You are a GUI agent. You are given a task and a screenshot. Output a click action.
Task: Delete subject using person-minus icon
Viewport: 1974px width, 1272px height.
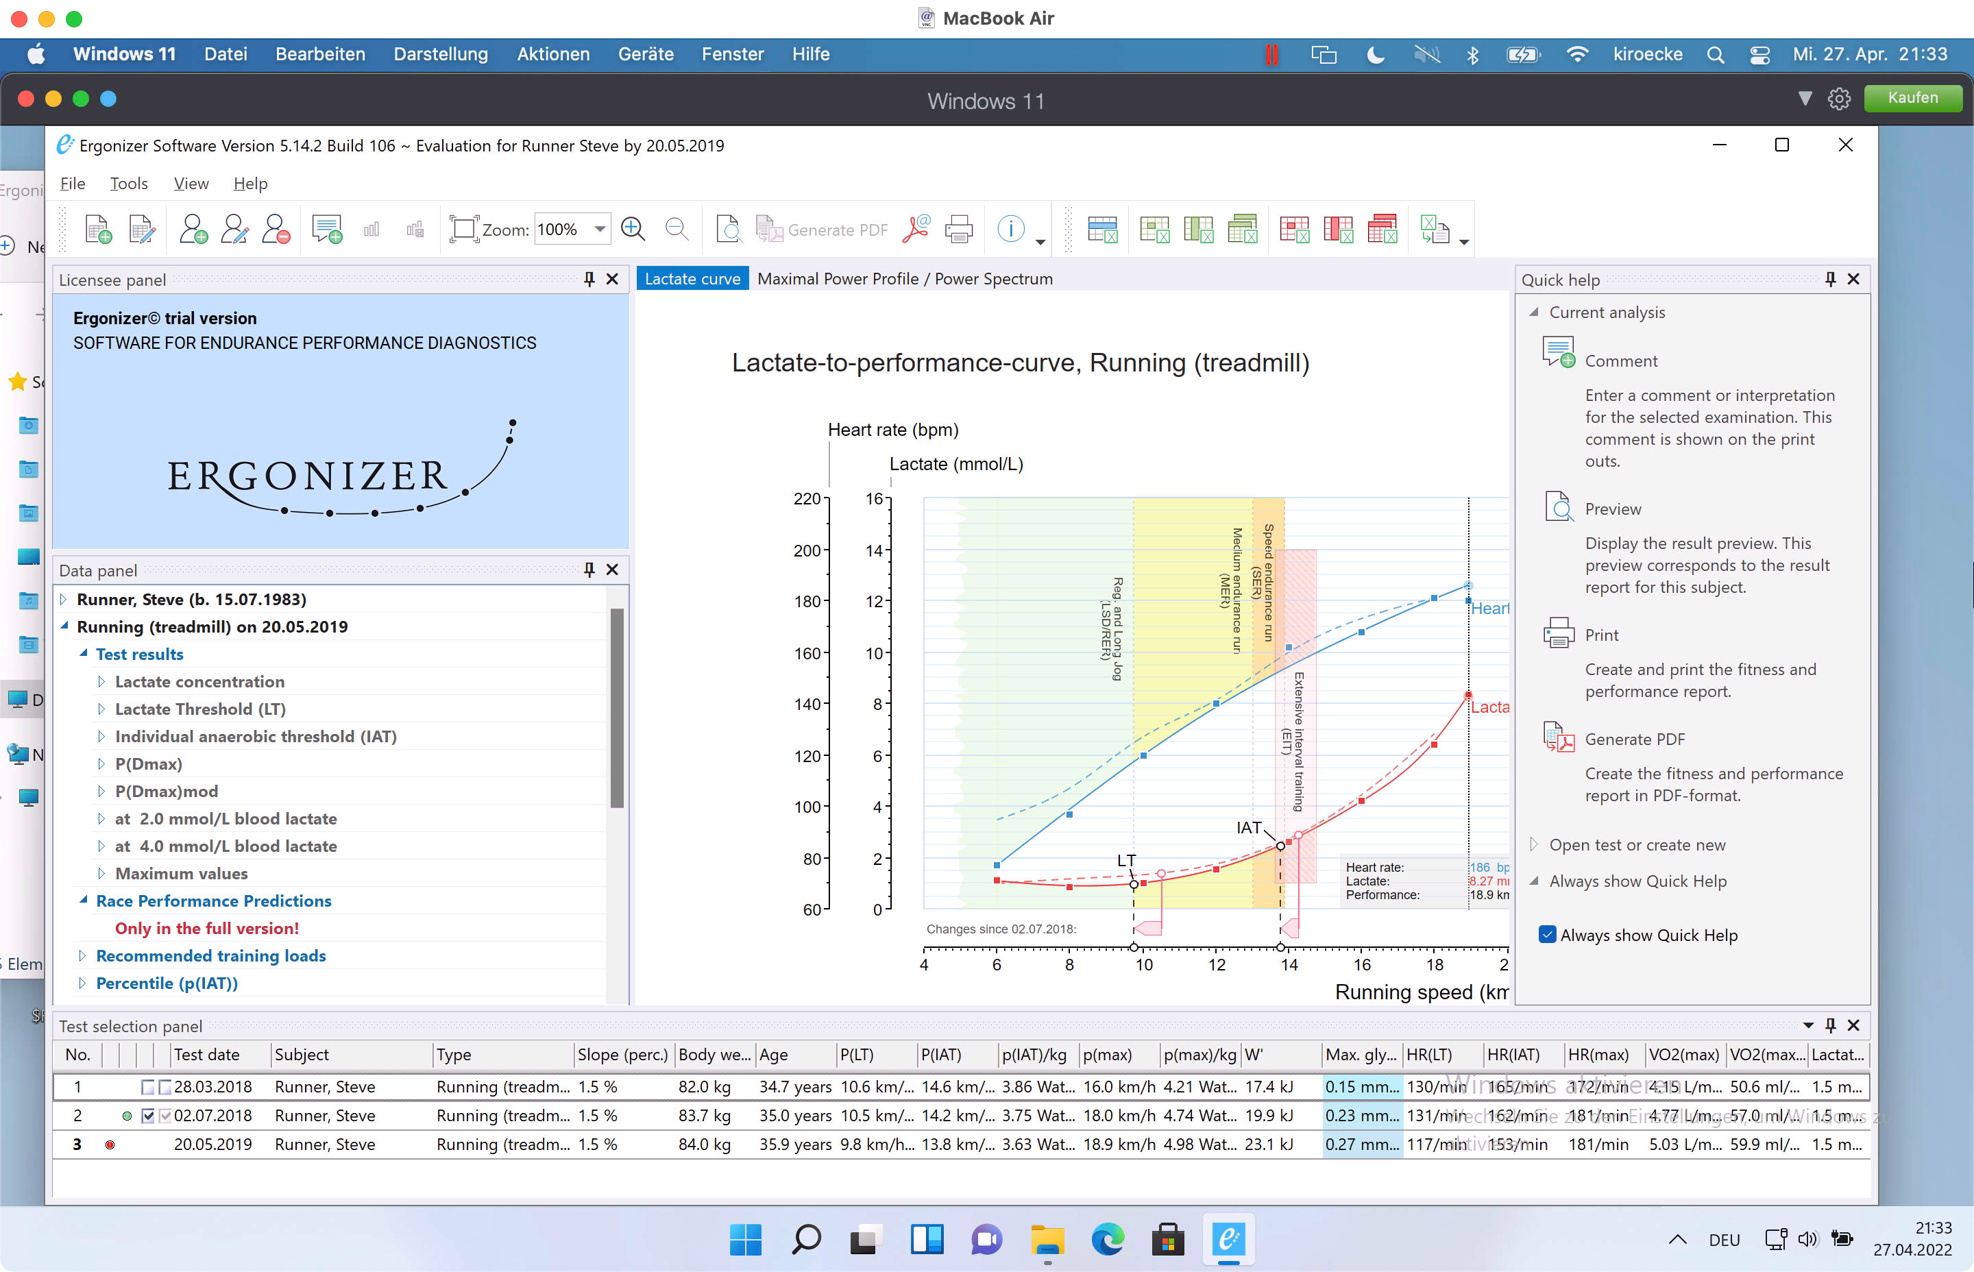(x=276, y=230)
